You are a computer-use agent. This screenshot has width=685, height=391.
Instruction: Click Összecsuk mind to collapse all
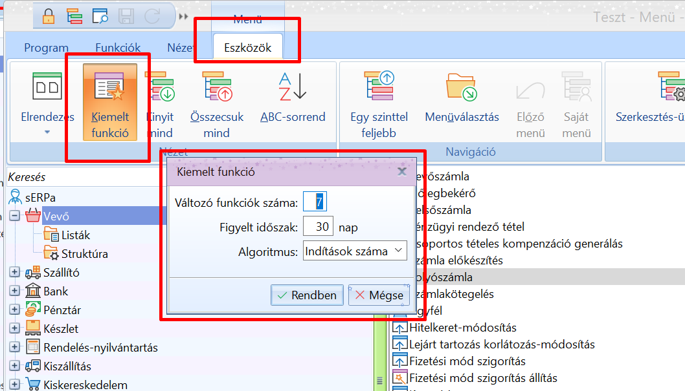tap(217, 105)
